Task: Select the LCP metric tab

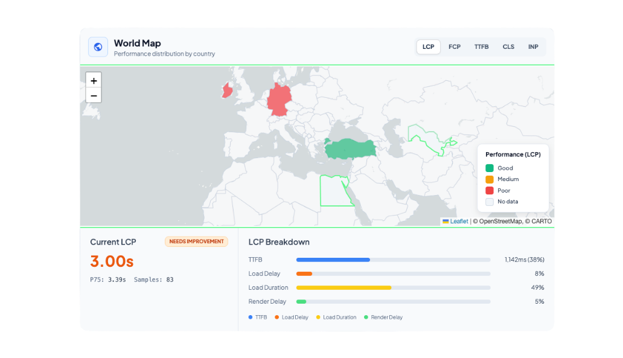Action: [428, 47]
